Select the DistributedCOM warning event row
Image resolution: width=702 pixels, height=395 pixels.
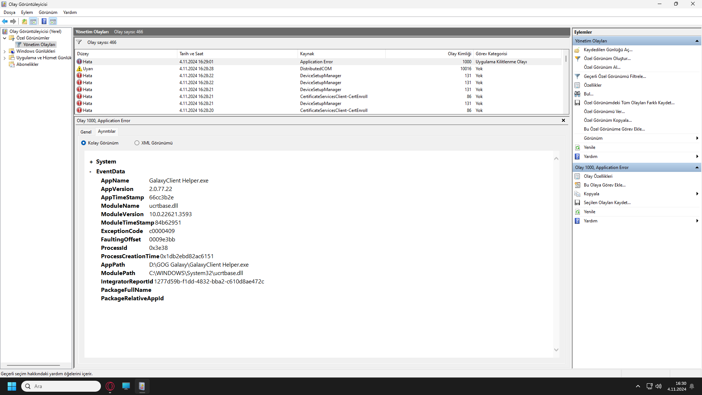pos(316,69)
